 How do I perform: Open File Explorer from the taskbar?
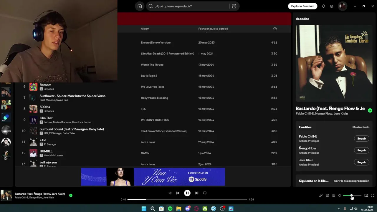pyautogui.click(x=179, y=208)
